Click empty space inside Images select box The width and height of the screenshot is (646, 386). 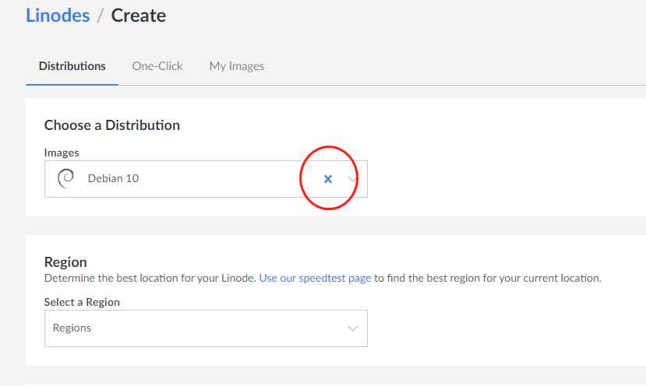(x=222, y=179)
